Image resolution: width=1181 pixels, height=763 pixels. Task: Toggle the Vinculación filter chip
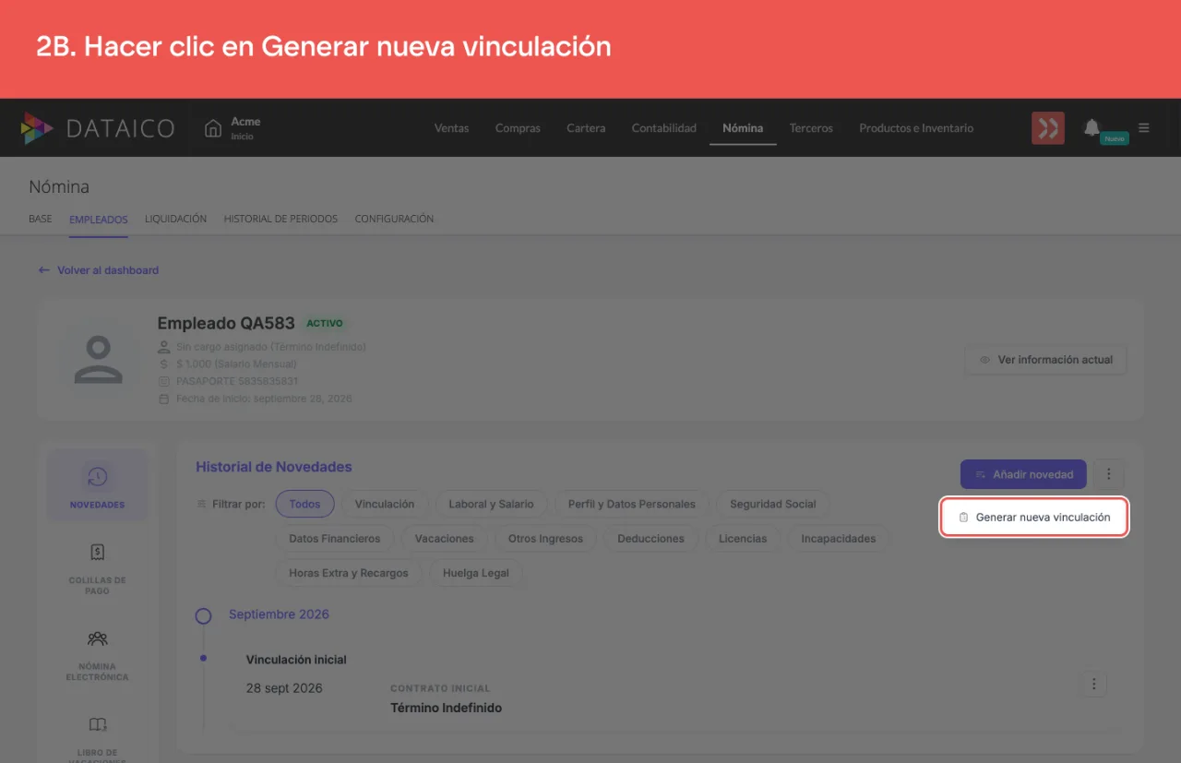[x=385, y=504]
